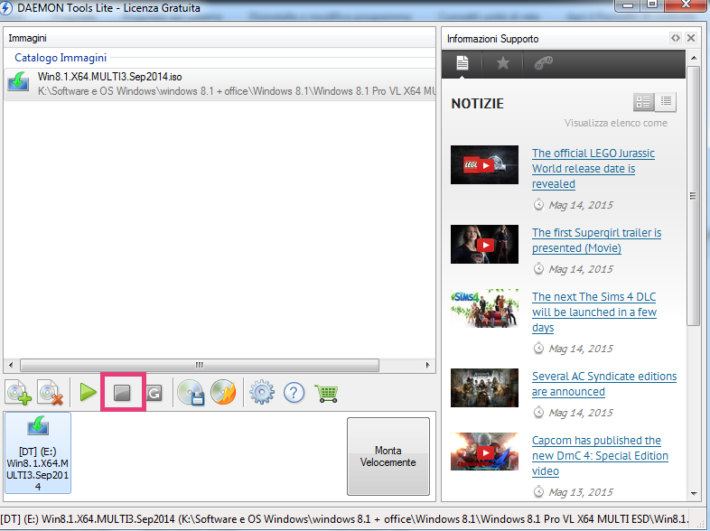Switch news to tile view
This screenshot has width=710, height=531.
tap(643, 102)
